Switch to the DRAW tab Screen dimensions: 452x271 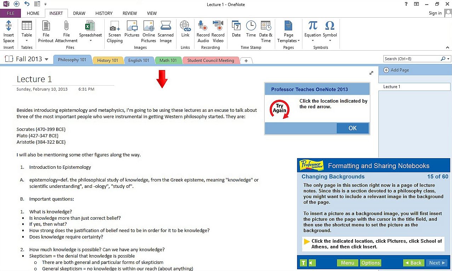click(79, 13)
